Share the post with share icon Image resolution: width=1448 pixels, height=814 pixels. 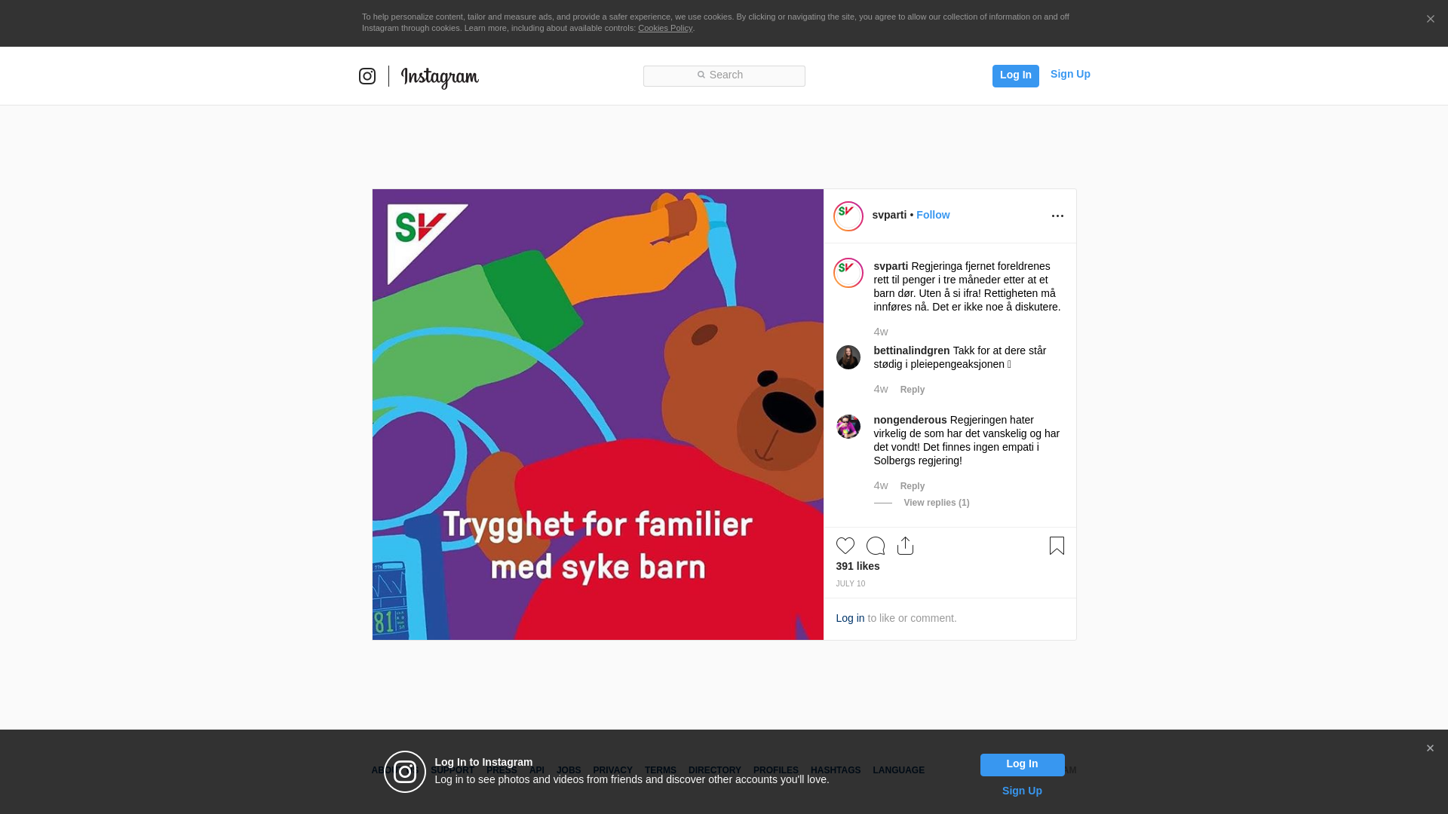(x=906, y=546)
